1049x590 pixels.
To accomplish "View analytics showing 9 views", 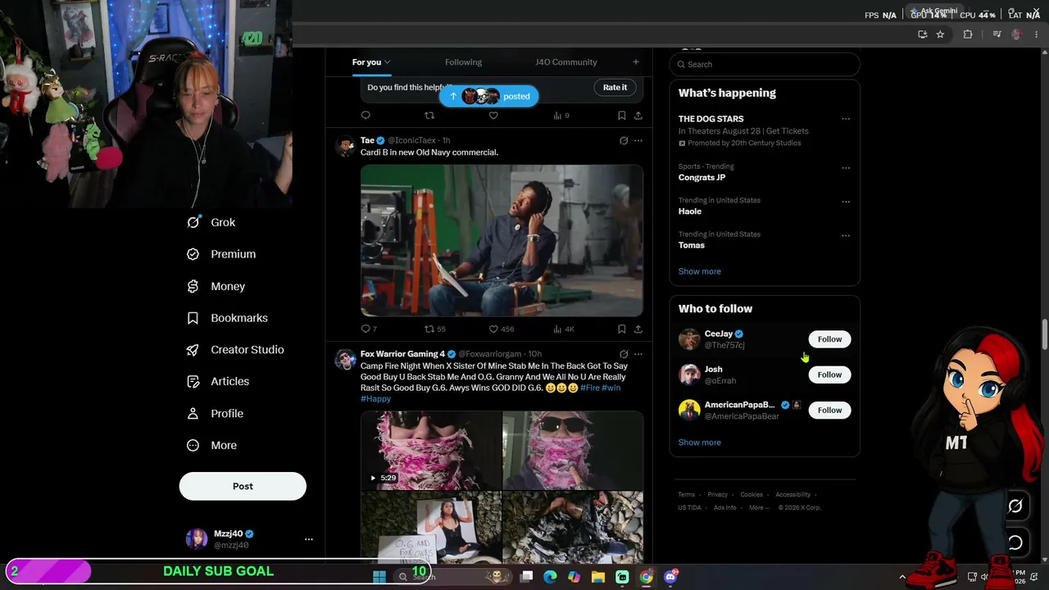I will 561,116.
